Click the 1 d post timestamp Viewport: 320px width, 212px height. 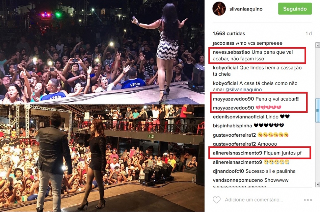click(x=308, y=34)
